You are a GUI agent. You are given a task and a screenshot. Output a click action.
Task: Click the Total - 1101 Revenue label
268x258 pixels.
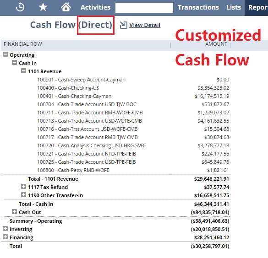(53, 179)
